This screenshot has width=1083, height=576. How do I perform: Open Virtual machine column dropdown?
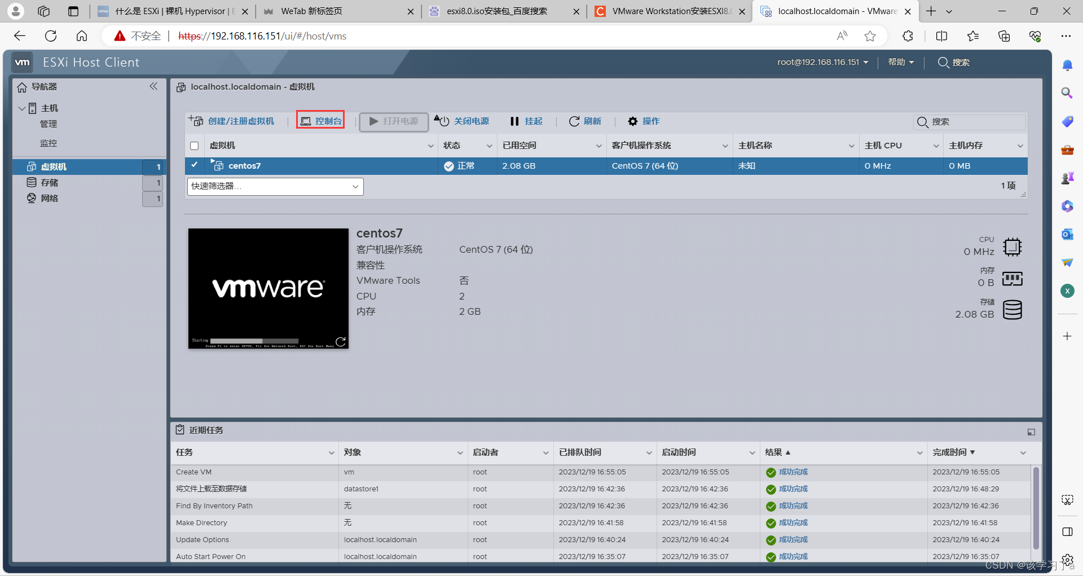tap(431, 146)
